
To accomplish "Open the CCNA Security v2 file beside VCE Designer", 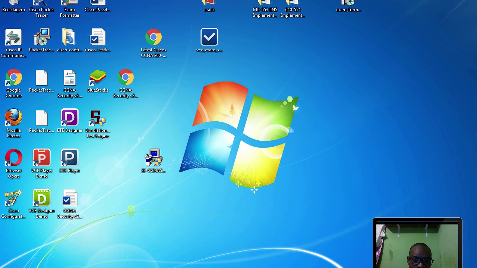I will pyautogui.click(x=70, y=204).
